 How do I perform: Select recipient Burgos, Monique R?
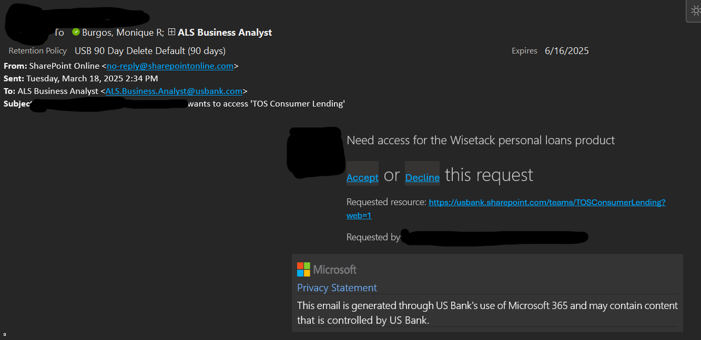coord(123,33)
